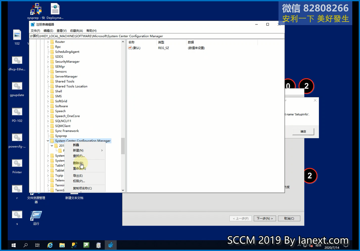The image size is (360, 251).
Task: Expand the SMS registry key
Action: click(x=48, y=96)
